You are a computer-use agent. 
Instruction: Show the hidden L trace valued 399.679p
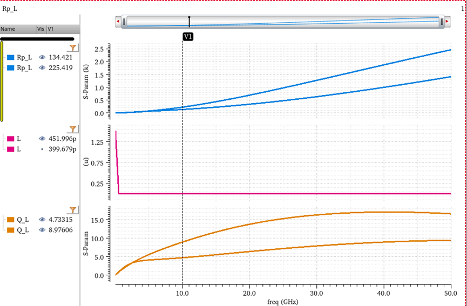42,149
